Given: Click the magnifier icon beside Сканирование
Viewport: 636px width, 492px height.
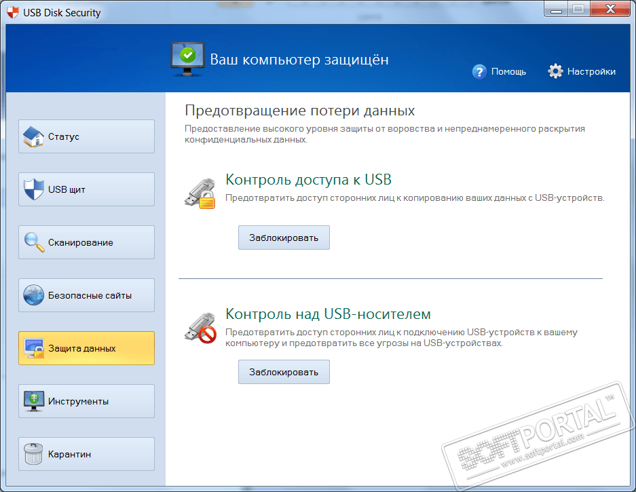Looking at the screenshot, I should pyautogui.click(x=34, y=242).
